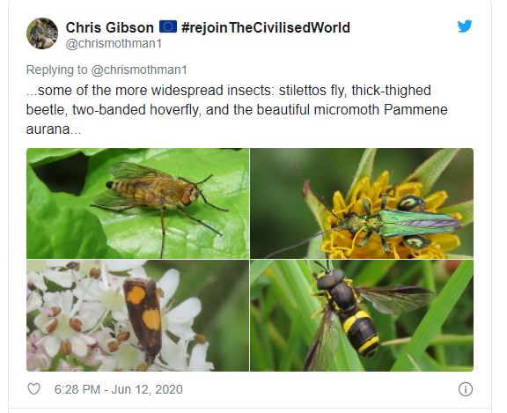Open the Pammene aurana micromoth photo

click(x=137, y=315)
